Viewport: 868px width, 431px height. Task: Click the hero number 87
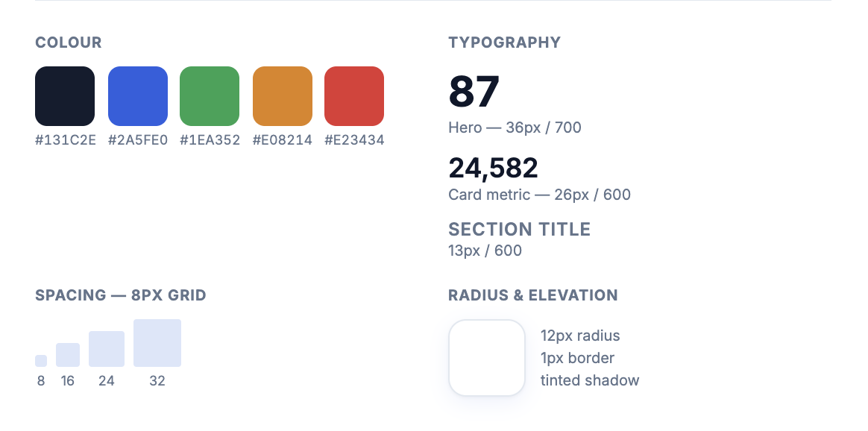(x=474, y=92)
